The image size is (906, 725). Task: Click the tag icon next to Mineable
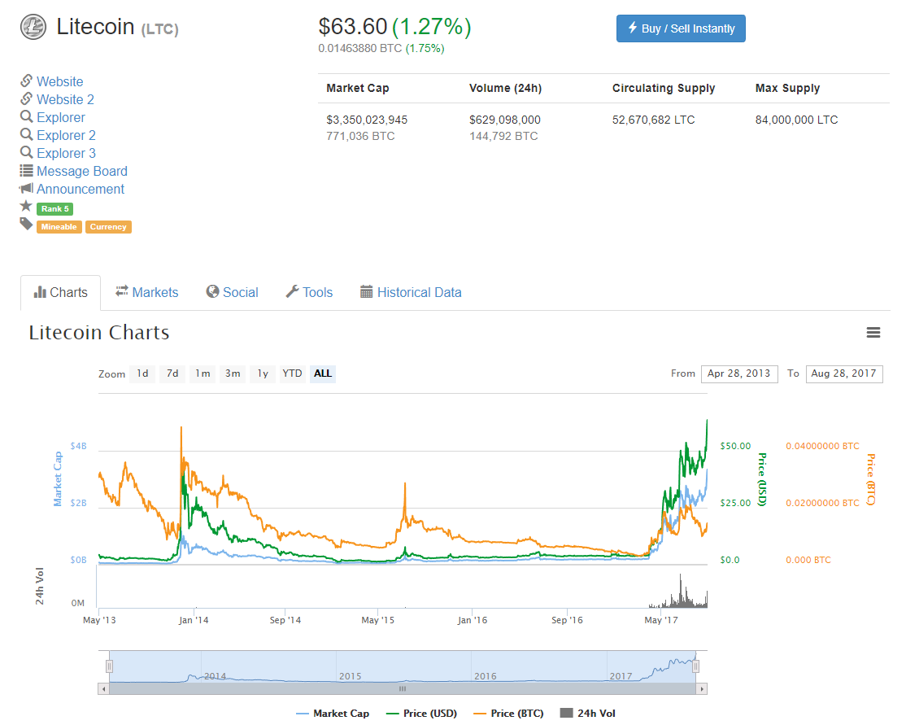pyautogui.click(x=26, y=225)
